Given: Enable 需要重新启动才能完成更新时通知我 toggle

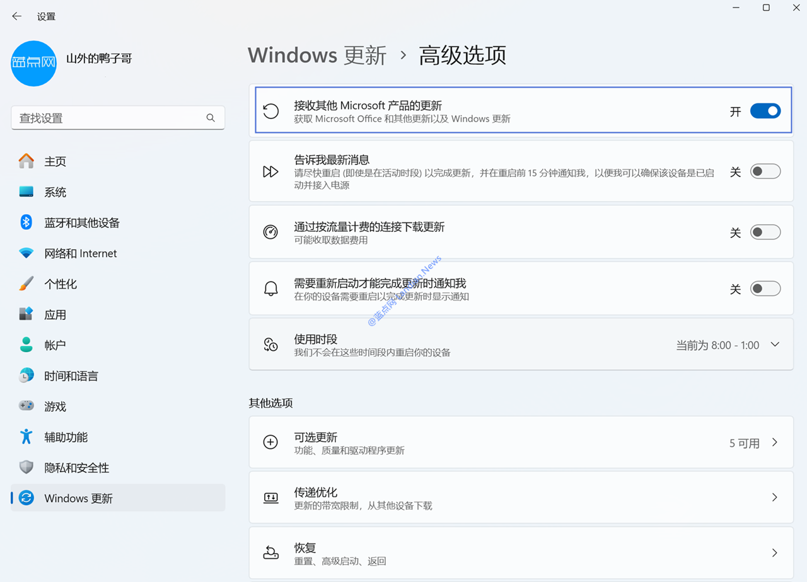Looking at the screenshot, I should [x=765, y=289].
